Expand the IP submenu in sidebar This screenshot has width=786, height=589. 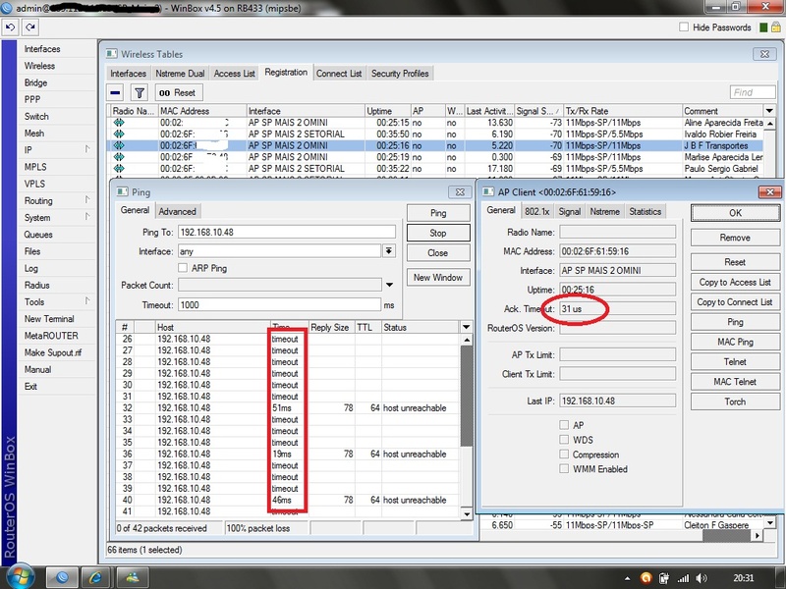coord(87,149)
